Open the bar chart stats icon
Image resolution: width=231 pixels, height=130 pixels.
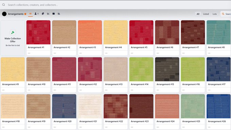tap(59, 14)
